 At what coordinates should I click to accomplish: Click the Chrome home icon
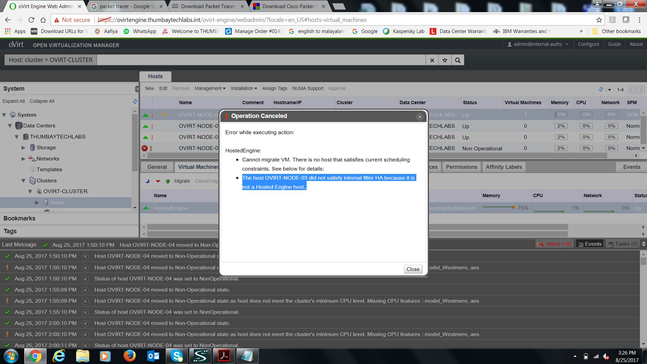43,20
